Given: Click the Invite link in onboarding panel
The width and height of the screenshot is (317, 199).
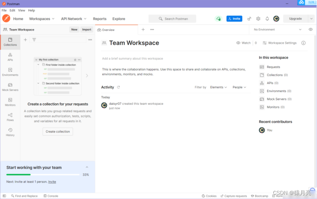Looking at the screenshot, I should click(52, 182).
